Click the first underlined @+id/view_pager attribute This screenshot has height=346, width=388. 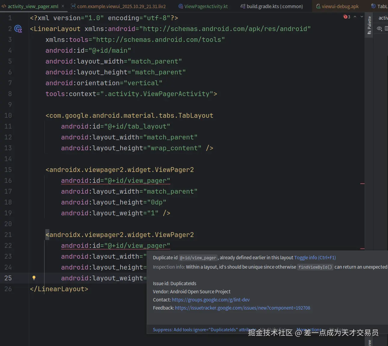pyautogui.click(x=116, y=181)
